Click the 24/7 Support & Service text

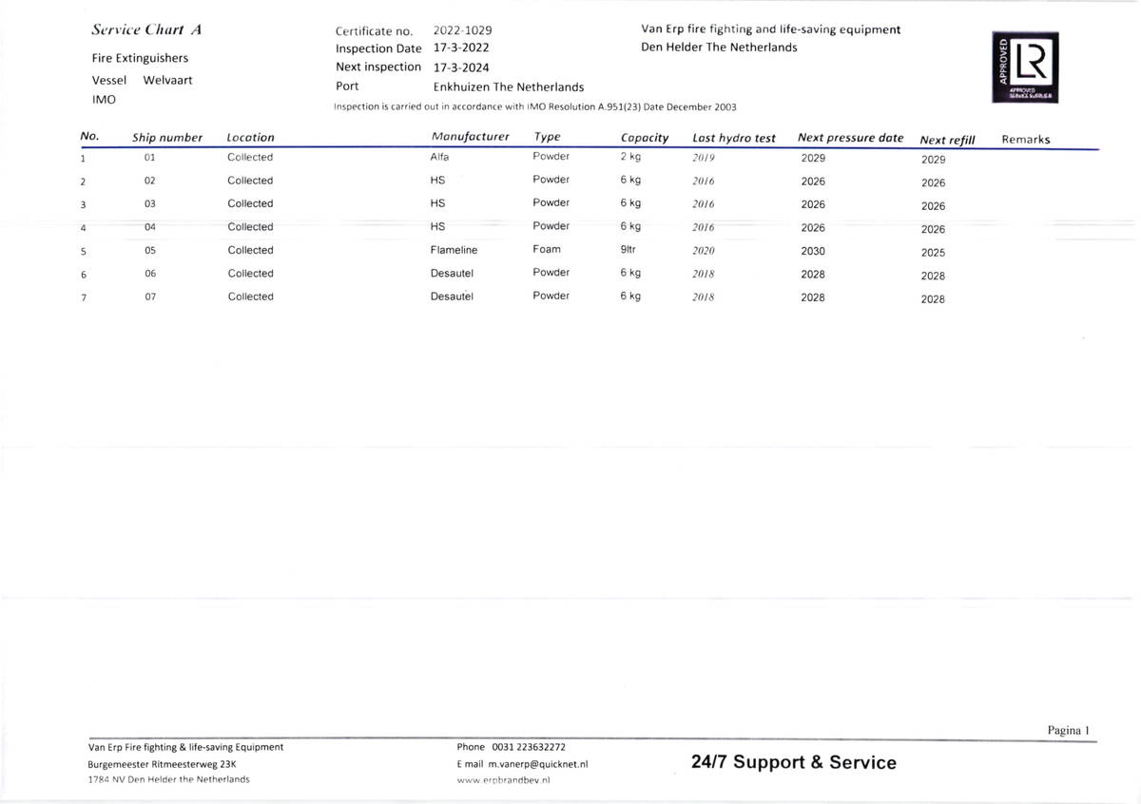[x=793, y=762]
